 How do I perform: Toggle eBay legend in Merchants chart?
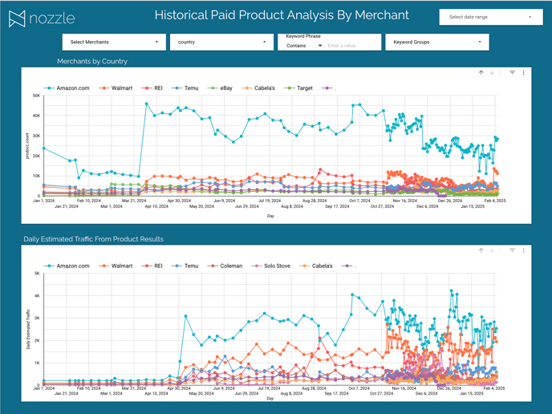tap(220, 88)
